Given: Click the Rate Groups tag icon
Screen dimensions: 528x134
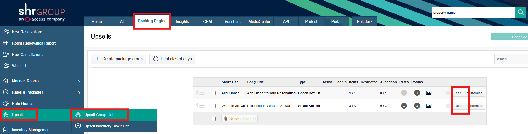Looking at the screenshot, I should click(x=6, y=103).
